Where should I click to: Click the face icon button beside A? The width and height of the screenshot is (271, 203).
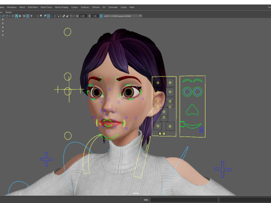click(164, 134)
